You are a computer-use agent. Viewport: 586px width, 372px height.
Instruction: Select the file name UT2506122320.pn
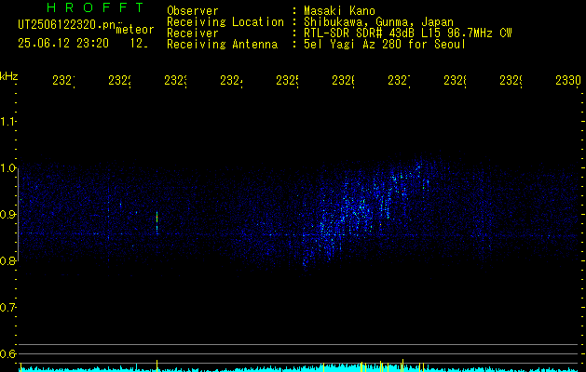point(67,25)
